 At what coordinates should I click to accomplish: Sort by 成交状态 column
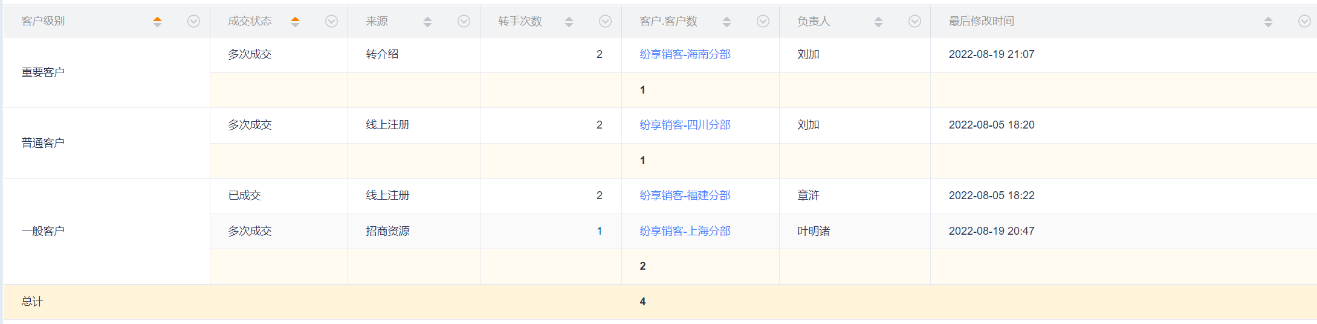[295, 22]
